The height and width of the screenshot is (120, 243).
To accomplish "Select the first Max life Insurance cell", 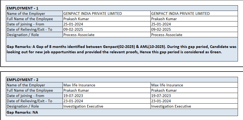I will [79, 85].
